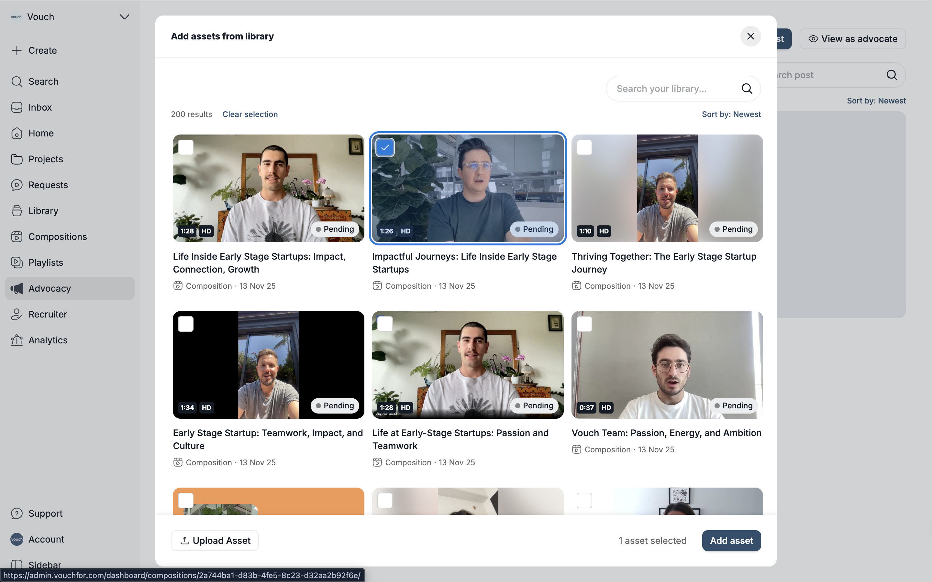Check the Vouch Team video checkbox
The image size is (932, 582).
click(584, 324)
